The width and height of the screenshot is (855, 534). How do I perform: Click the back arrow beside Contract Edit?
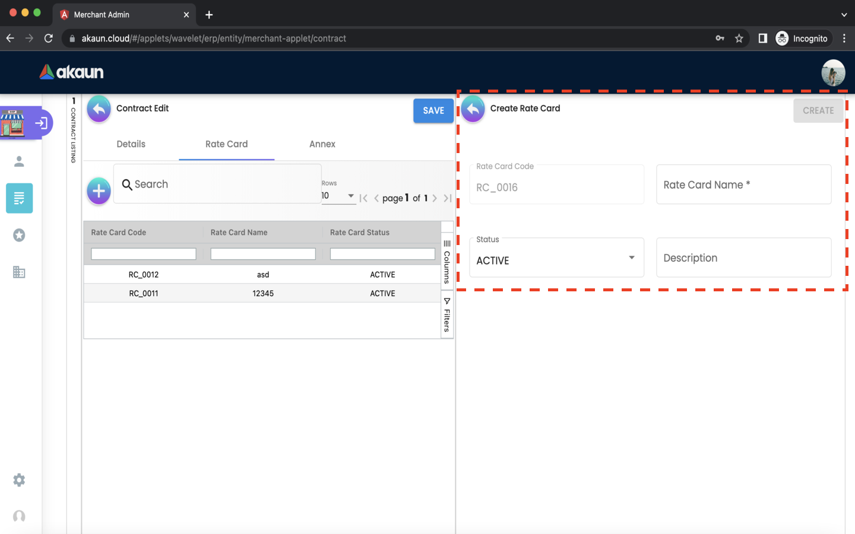point(99,109)
